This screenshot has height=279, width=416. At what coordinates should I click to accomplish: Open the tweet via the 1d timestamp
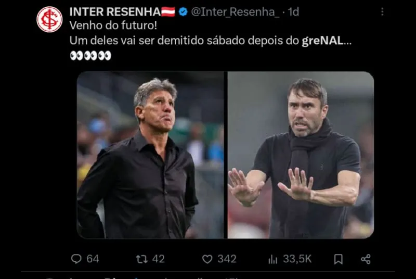pyautogui.click(x=293, y=11)
